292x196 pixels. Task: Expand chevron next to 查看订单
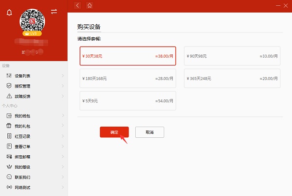tap(63, 146)
